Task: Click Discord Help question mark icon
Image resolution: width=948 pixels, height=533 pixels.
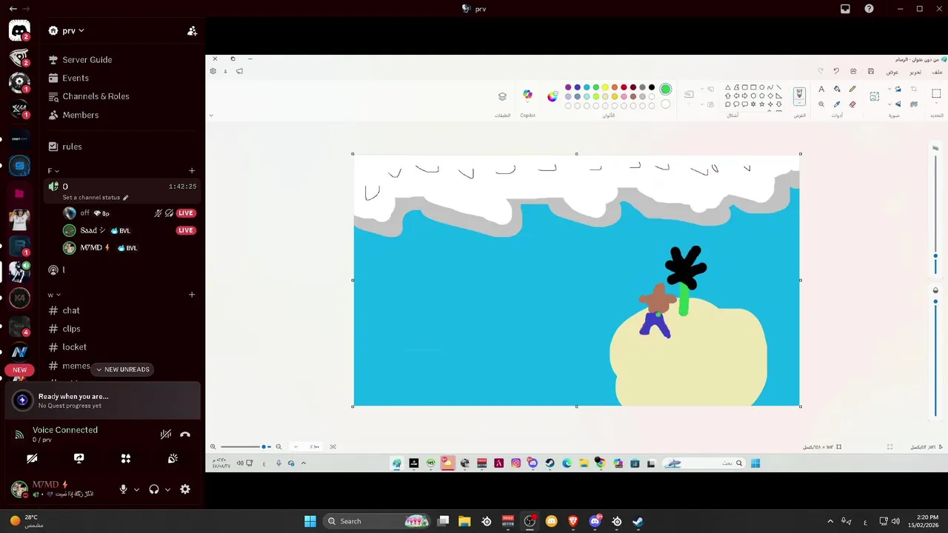Action: (869, 9)
